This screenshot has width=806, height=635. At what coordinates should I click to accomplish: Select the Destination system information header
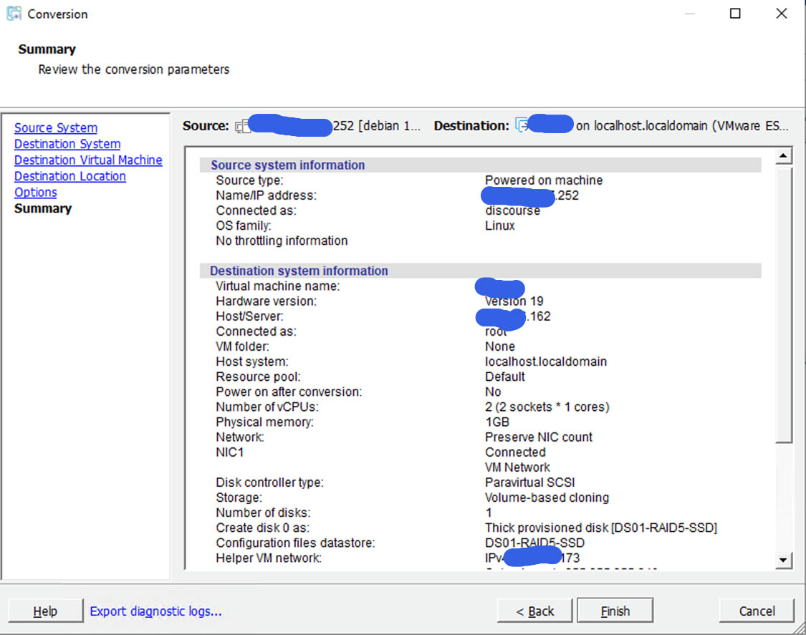coord(299,271)
